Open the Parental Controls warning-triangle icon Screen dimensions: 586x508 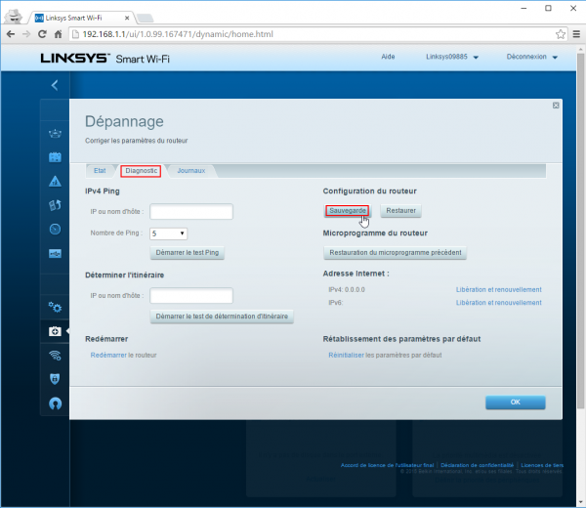point(56,181)
